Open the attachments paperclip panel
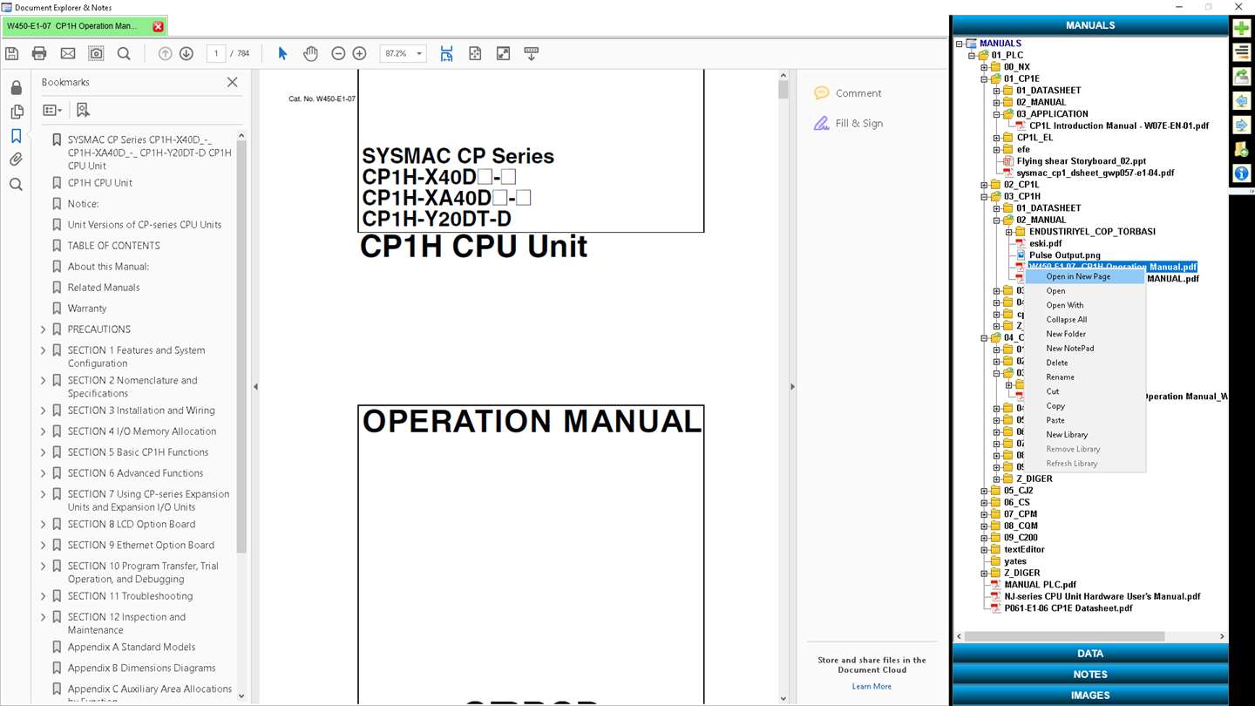 point(16,160)
